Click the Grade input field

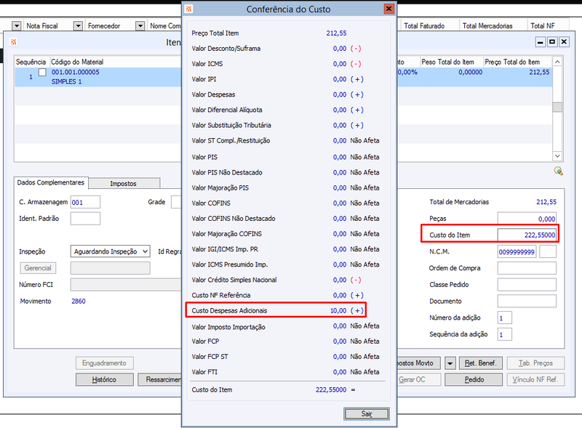176,202
